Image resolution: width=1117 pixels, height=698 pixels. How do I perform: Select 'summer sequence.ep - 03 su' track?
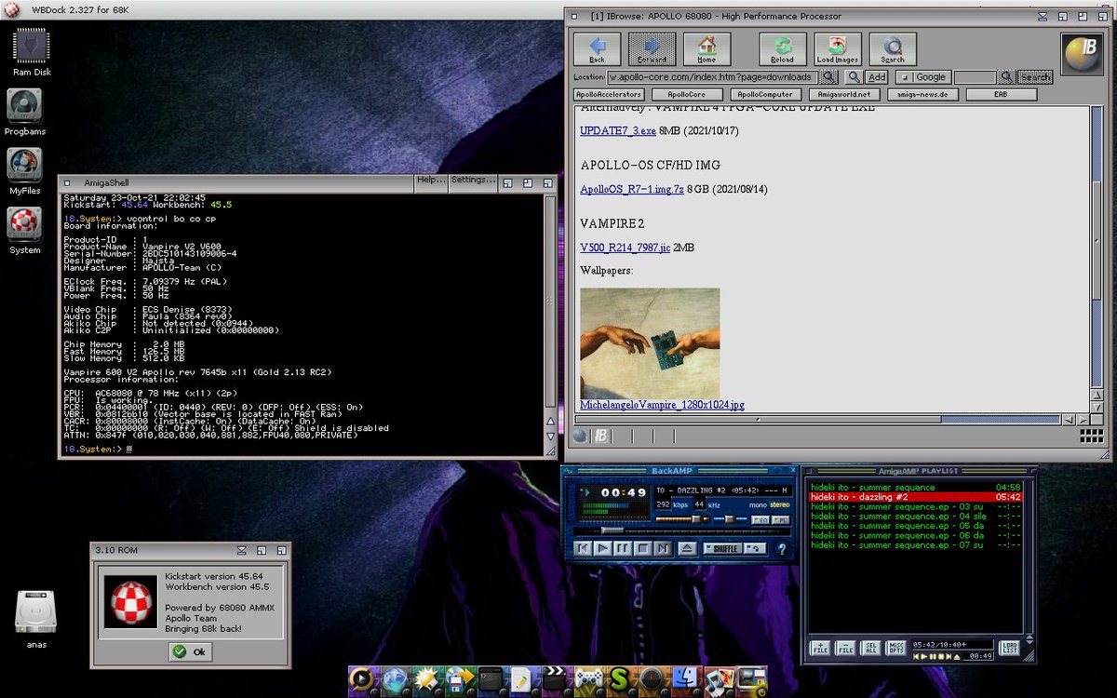click(915, 506)
